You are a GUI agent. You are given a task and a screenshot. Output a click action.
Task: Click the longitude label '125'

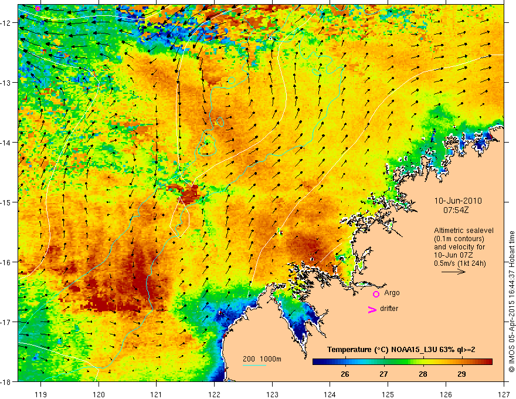pyautogui.click(x=388, y=394)
